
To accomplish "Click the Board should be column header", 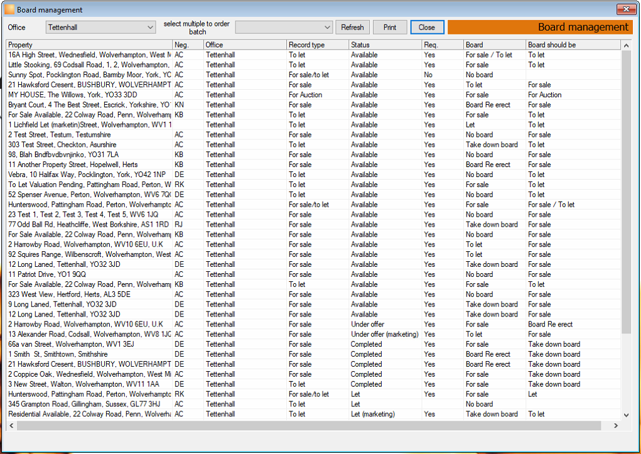I will [573, 45].
